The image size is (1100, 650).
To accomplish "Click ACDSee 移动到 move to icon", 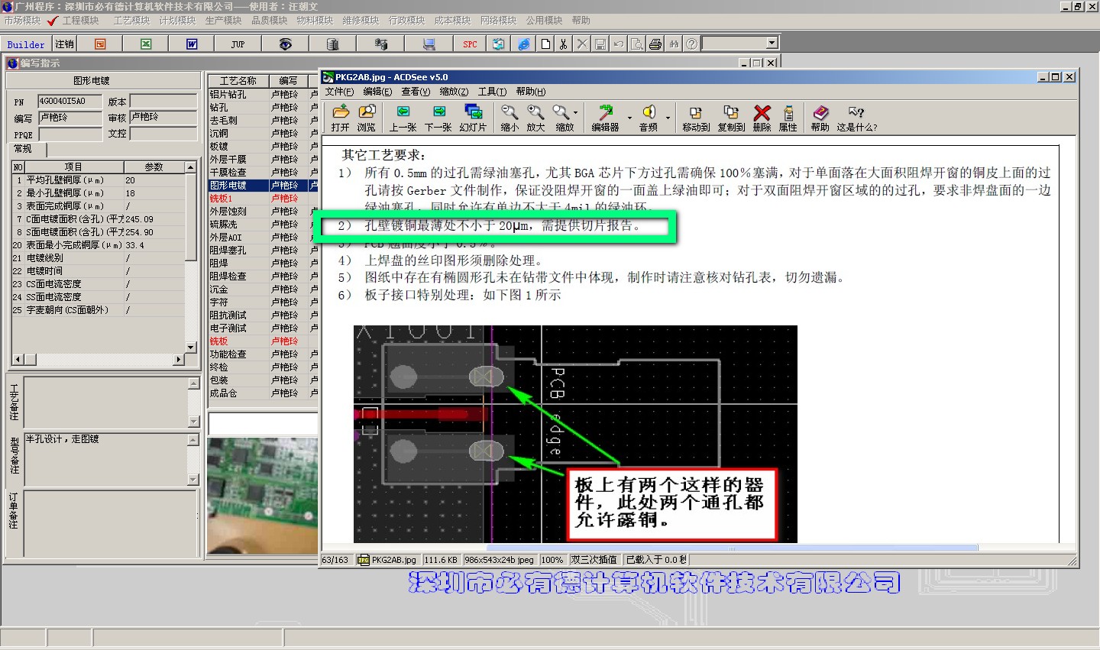I will 696,118.
